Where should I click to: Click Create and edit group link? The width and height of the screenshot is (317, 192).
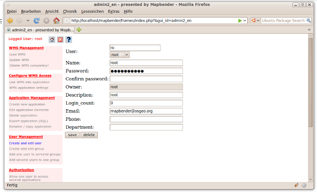coord(26,149)
